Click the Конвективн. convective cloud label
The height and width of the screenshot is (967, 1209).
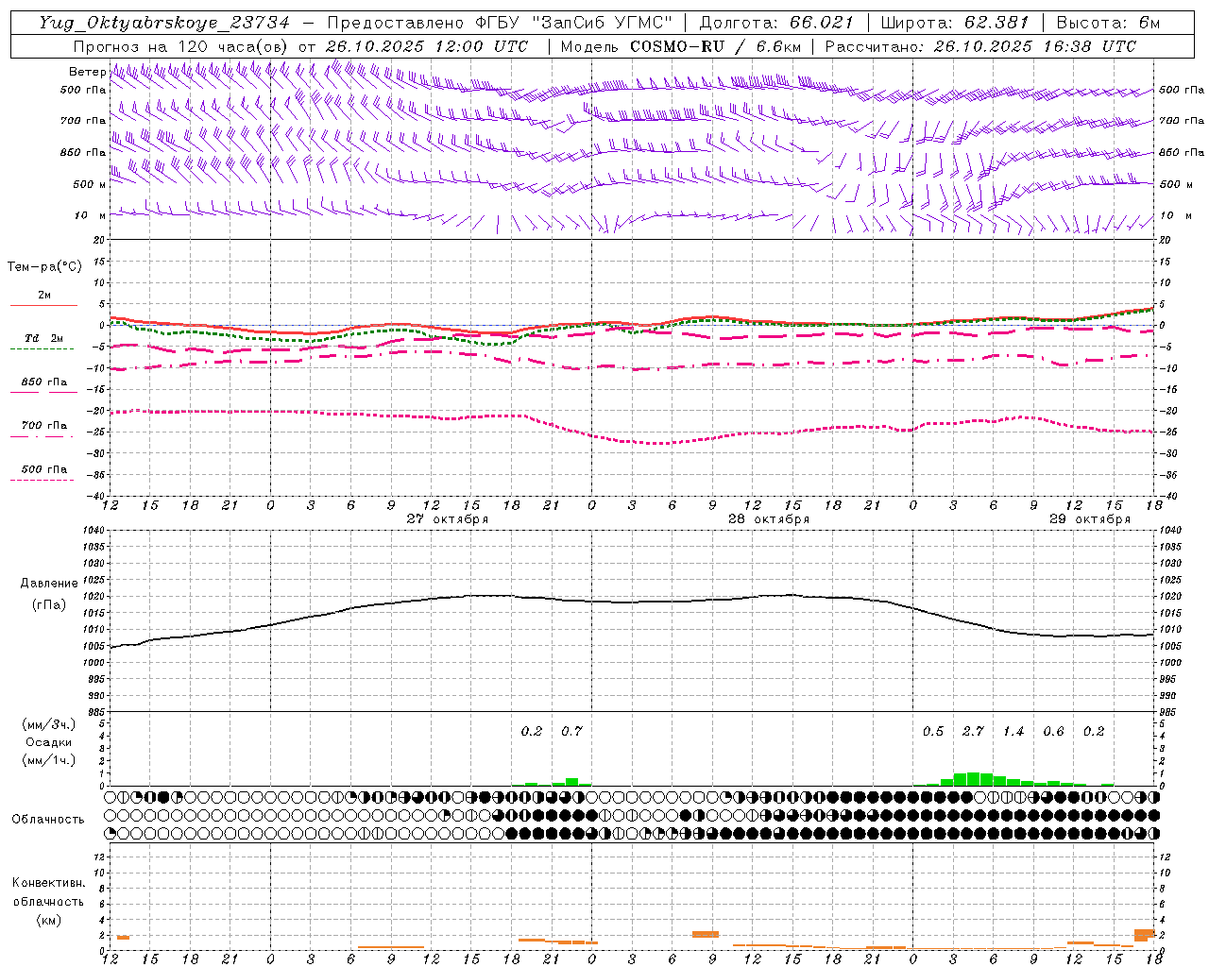[x=48, y=883]
